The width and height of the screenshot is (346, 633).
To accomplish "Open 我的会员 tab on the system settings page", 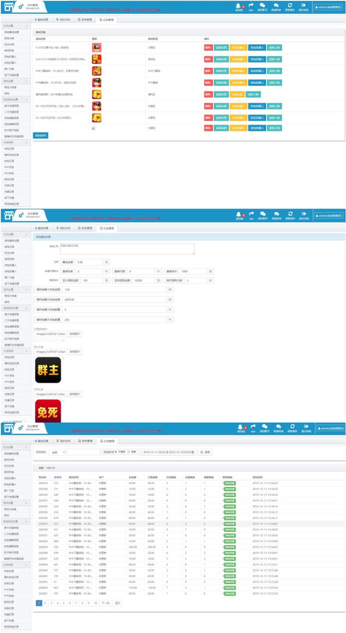I will (63, 228).
